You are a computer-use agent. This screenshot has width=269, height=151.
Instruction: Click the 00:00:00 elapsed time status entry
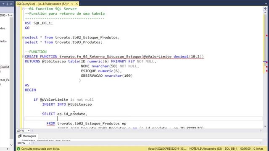pyautogui.click(x=245, y=149)
